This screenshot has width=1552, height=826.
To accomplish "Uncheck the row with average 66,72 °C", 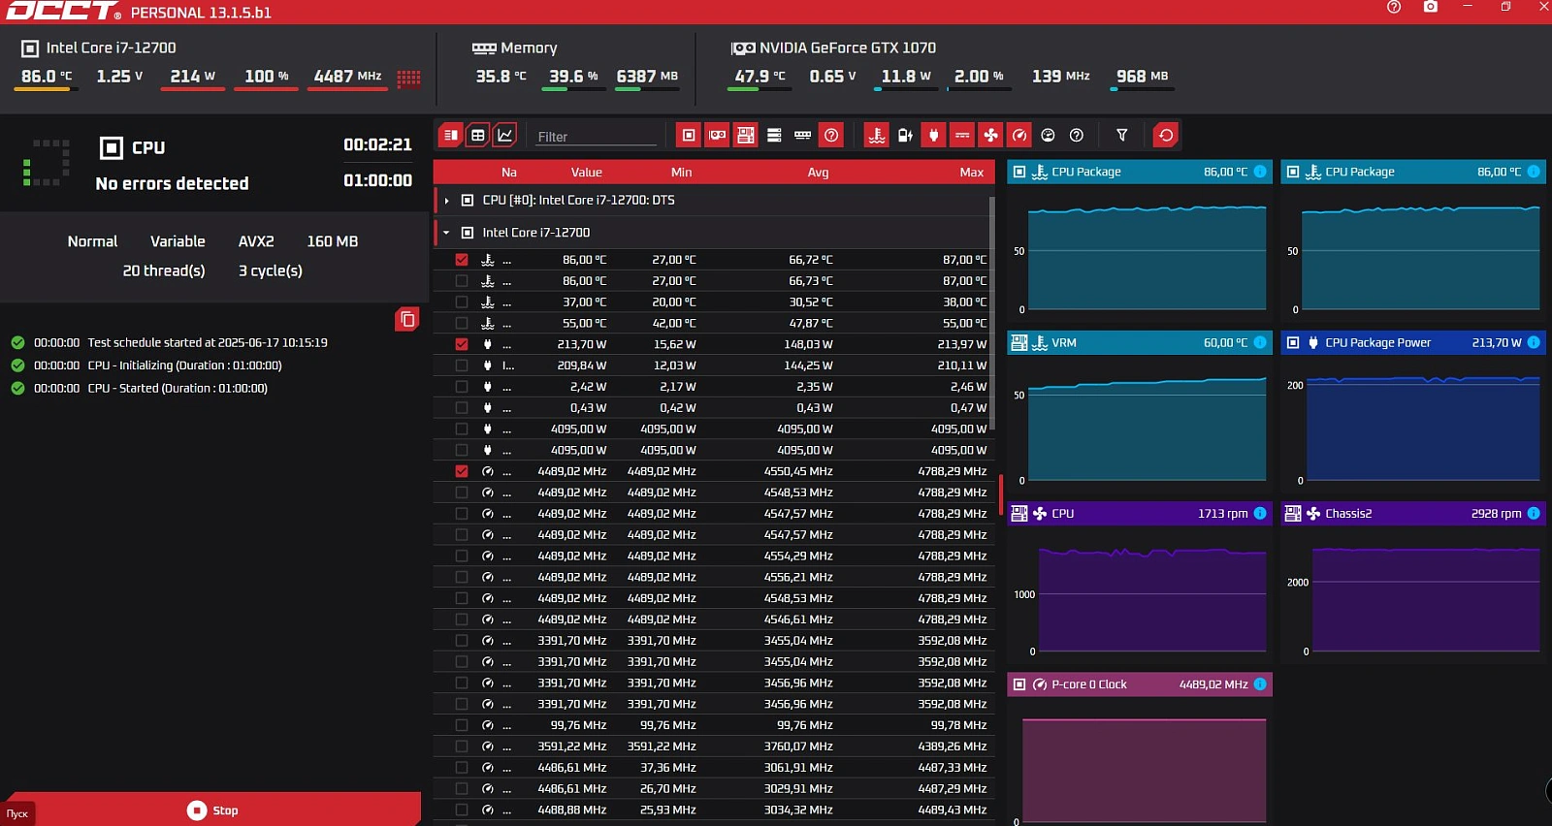I will [462, 260].
